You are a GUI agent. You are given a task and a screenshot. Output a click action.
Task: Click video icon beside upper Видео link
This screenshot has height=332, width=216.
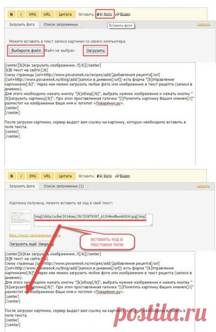click(x=117, y=15)
